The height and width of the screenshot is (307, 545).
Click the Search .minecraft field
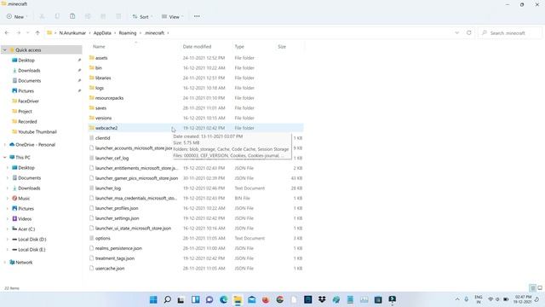(510, 33)
